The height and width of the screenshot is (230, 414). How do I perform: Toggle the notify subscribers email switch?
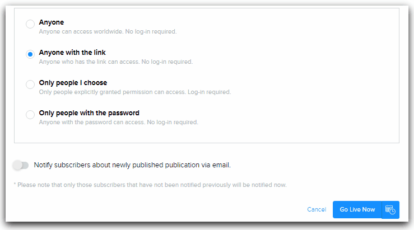tap(21, 165)
